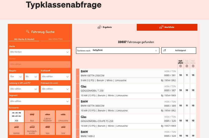This screenshot has width=209, height=138.
Task: Open the disabled Modell dropdown
Action: coord(40,64)
